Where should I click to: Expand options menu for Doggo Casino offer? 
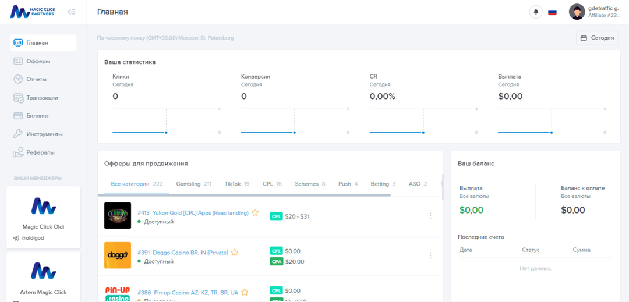pos(430,255)
